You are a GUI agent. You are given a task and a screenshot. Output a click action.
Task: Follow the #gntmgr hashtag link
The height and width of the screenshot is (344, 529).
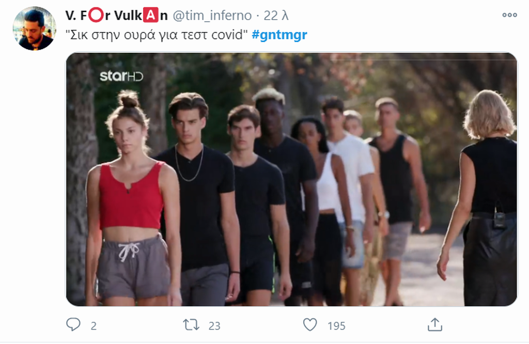(279, 35)
